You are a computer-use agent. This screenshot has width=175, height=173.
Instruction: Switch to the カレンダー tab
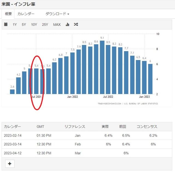point(26,14)
